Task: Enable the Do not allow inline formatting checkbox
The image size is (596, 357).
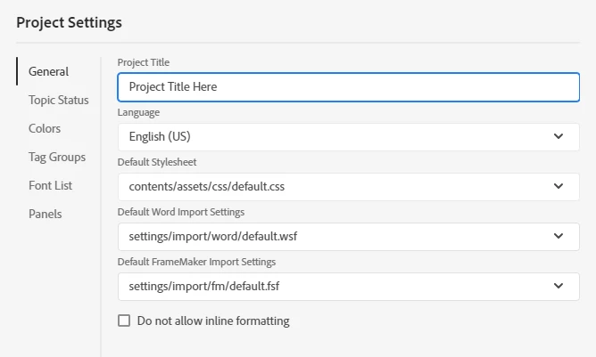Action: 124,320
